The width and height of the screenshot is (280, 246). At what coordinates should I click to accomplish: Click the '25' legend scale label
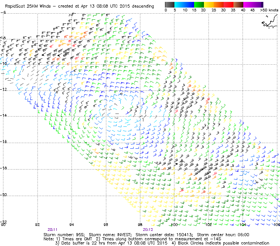click(x=213, y=10)
